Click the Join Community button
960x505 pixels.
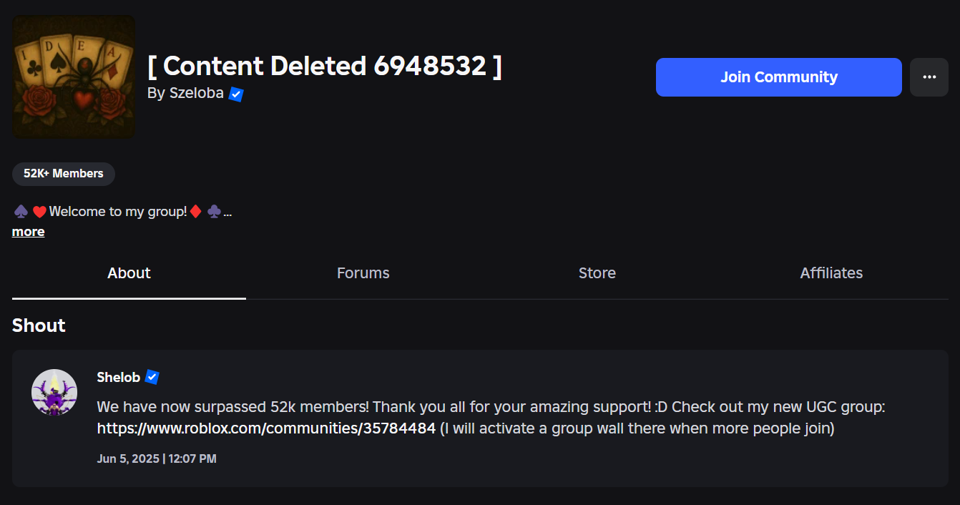[778, 77]
